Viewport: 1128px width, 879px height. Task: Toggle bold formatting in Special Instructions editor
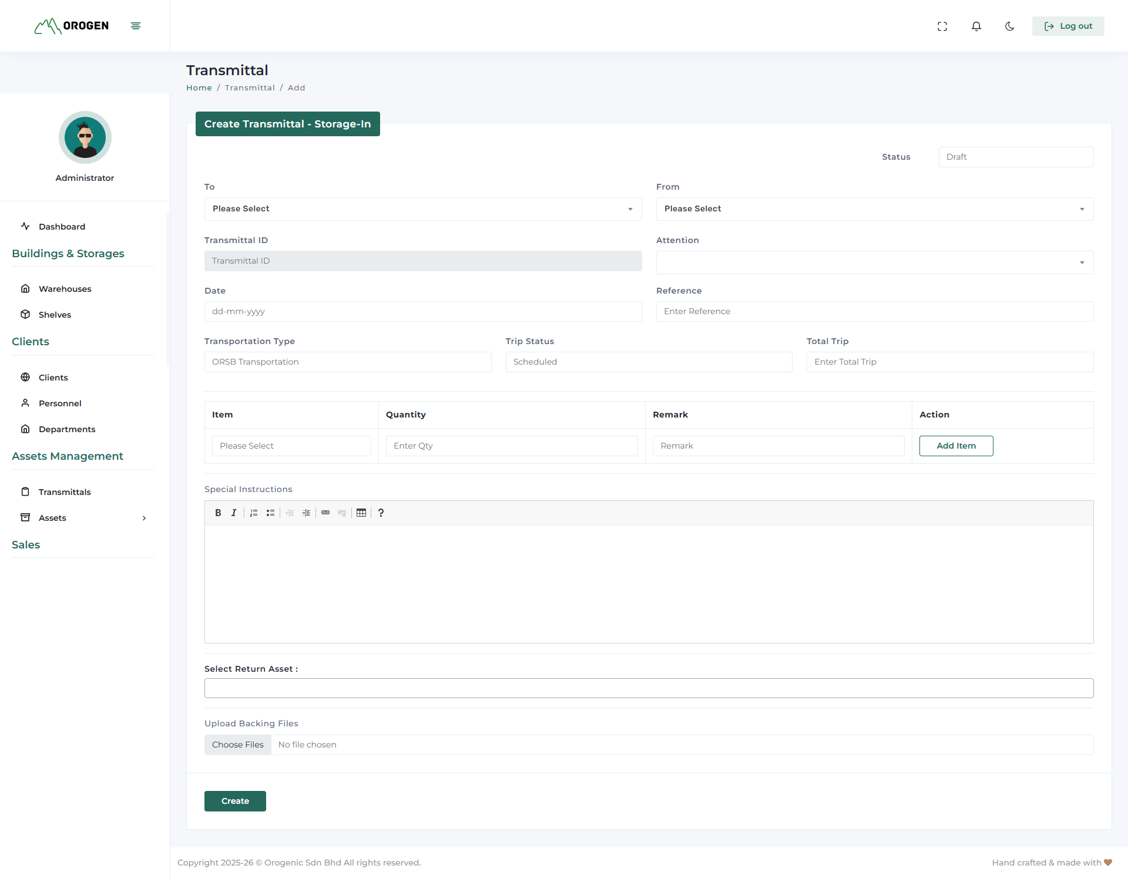coord(218,513)
